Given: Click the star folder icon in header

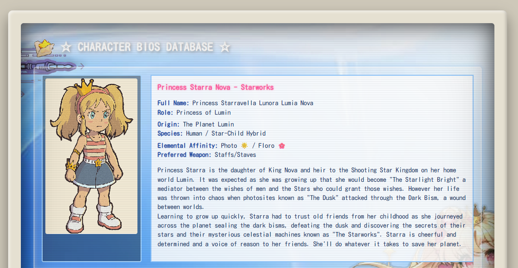Looking at the screenshot, I should point(44,47).
